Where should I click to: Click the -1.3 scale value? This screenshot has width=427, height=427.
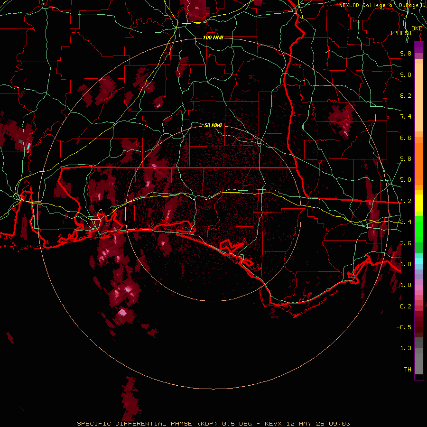404,348
